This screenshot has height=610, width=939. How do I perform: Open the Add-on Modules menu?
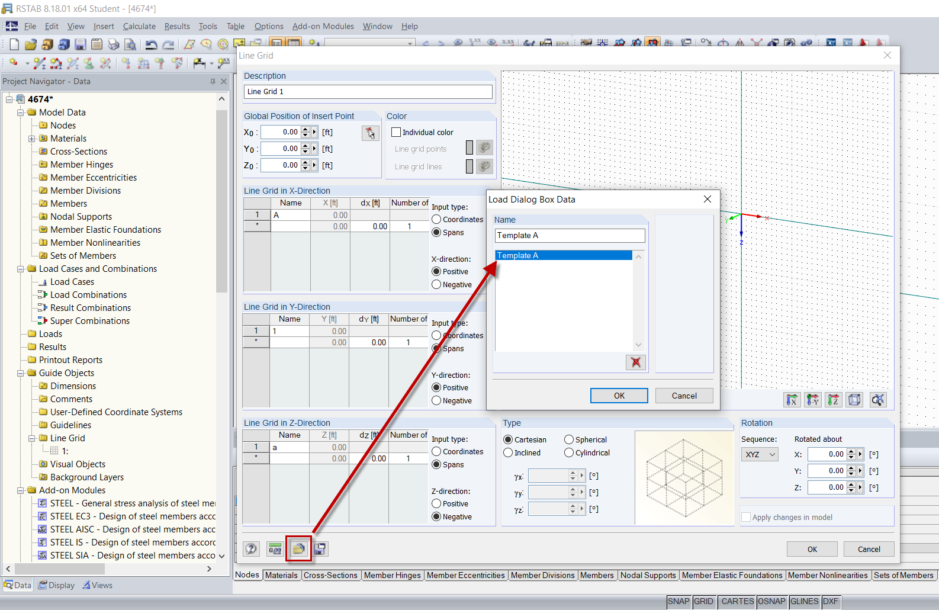coord(323,26)
